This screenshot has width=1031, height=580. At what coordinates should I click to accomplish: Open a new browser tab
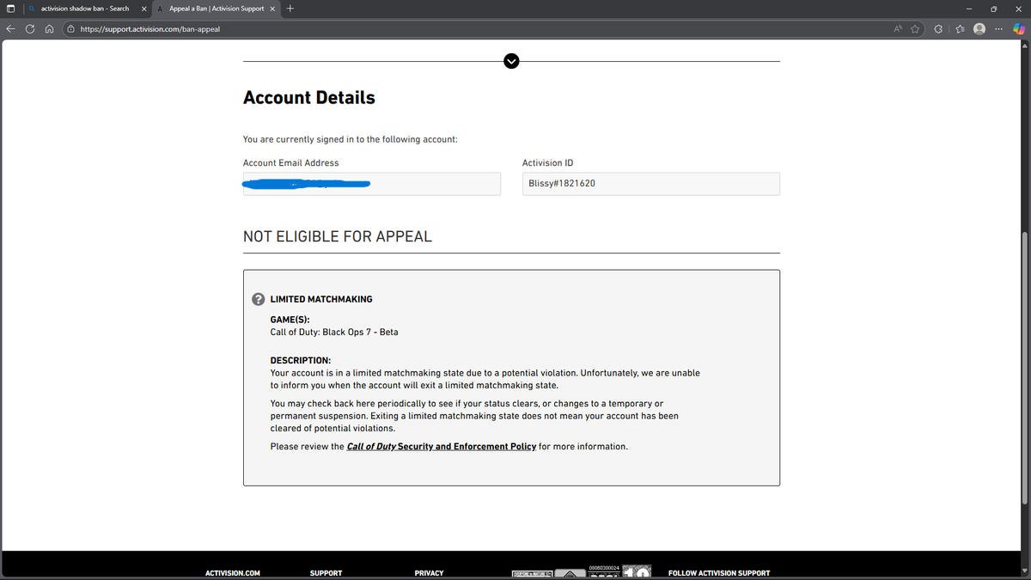pyautogui.click(x=291, y=9)
